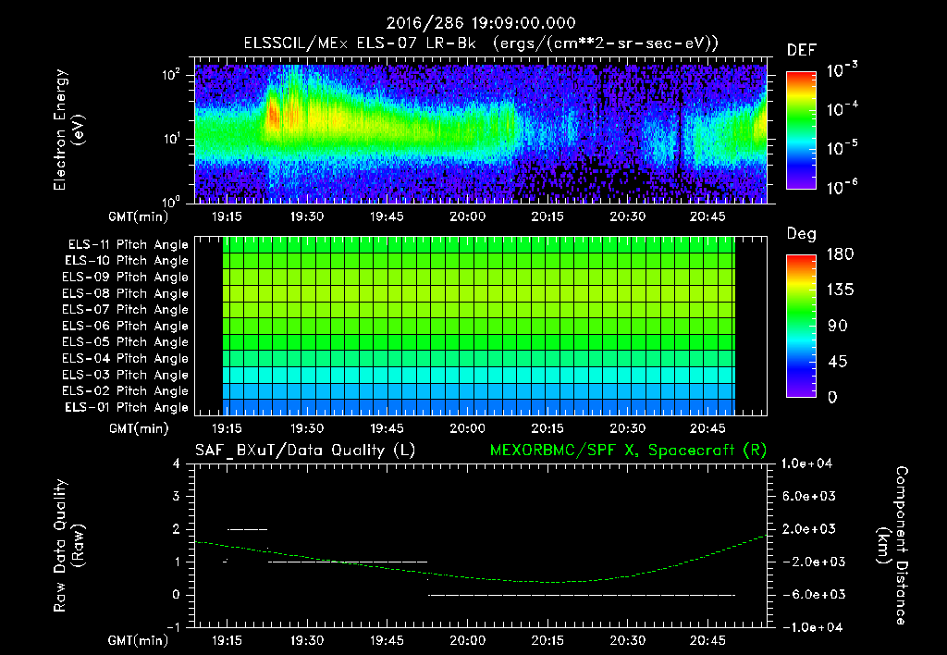Click the data quality level 2 segment

click(247, 529)
